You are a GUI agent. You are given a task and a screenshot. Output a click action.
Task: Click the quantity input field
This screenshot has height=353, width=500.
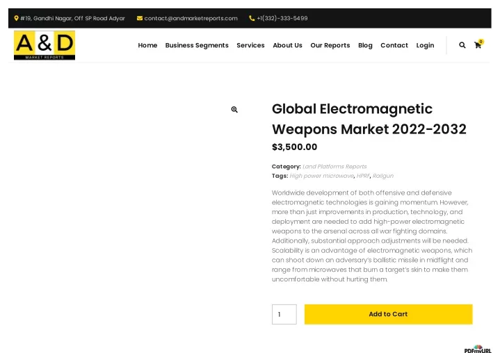(x=284, y=314)
